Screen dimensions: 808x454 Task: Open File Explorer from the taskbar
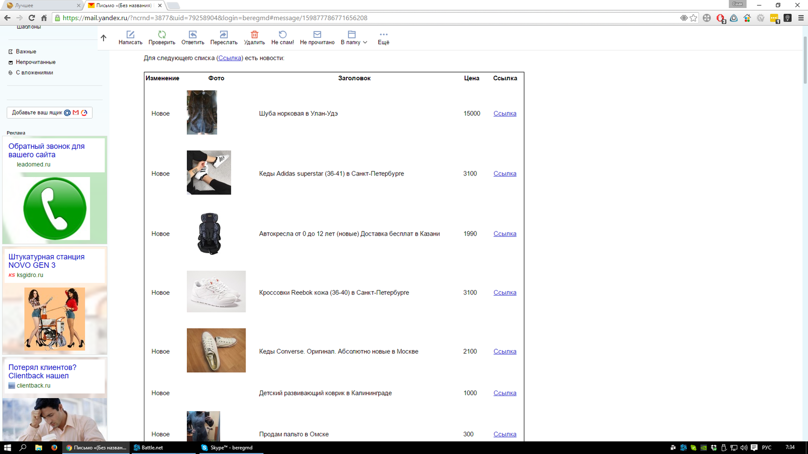[38, 447]
